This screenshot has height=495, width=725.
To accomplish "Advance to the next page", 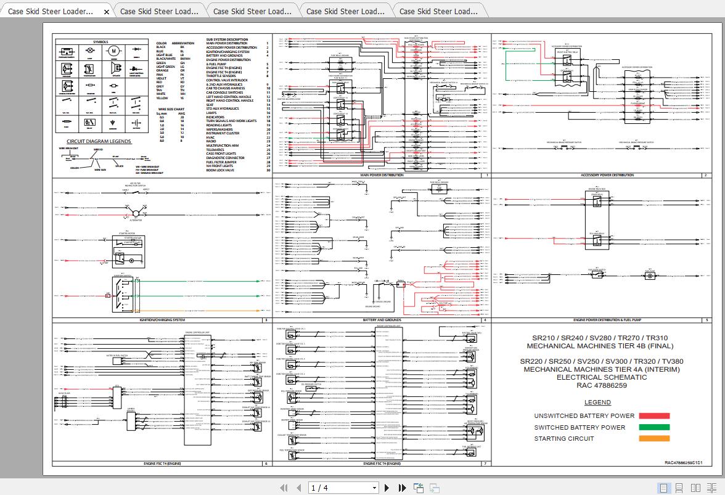I will click(387, 488).
